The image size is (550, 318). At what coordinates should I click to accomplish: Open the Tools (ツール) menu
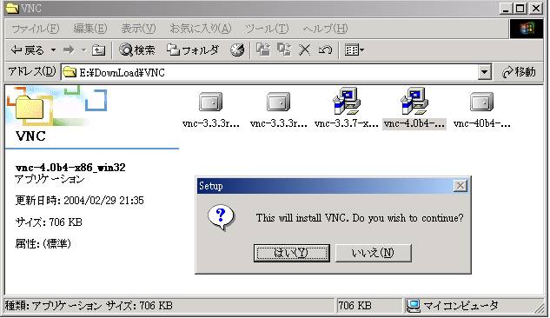(267, 29)
